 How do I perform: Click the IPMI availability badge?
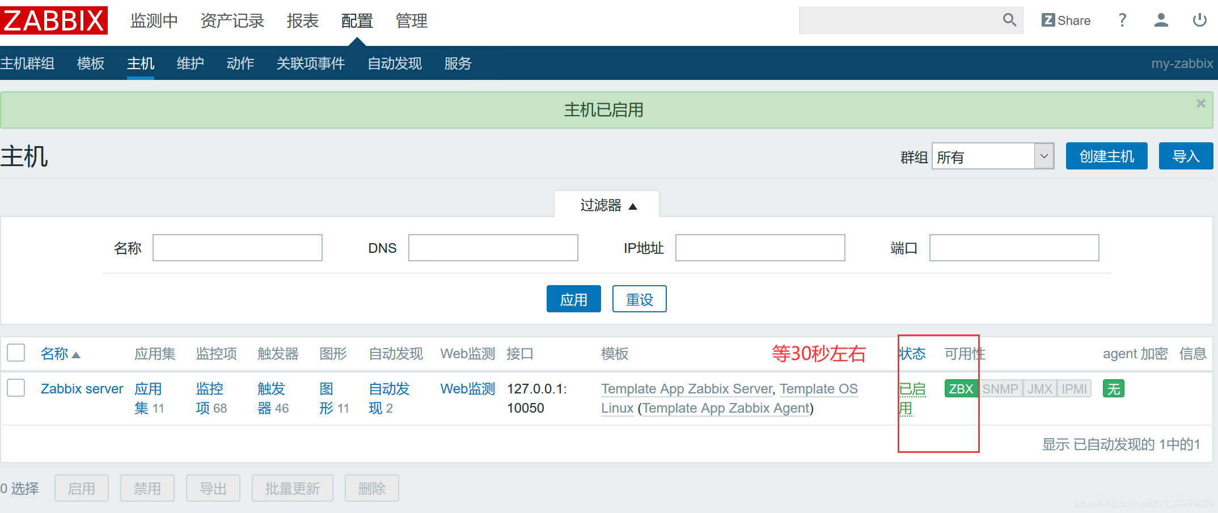click(x=1074, y=389)
